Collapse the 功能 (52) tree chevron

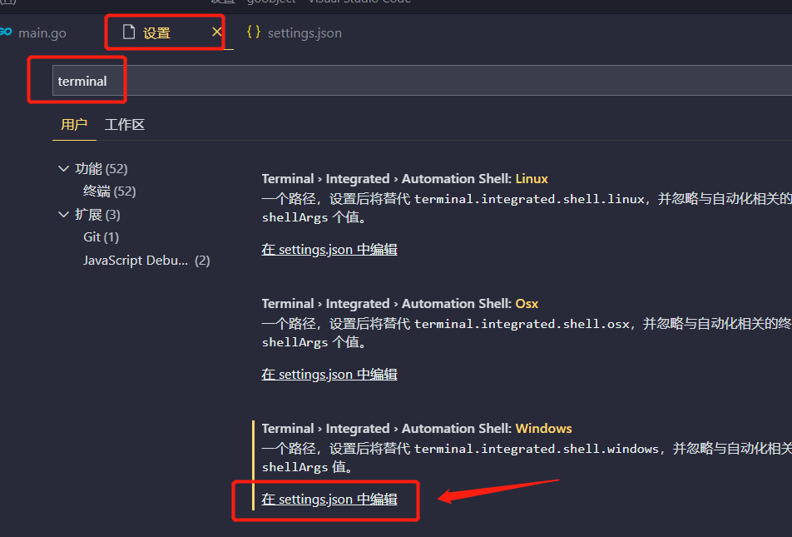pyautogui.click(x=63, y=168)
